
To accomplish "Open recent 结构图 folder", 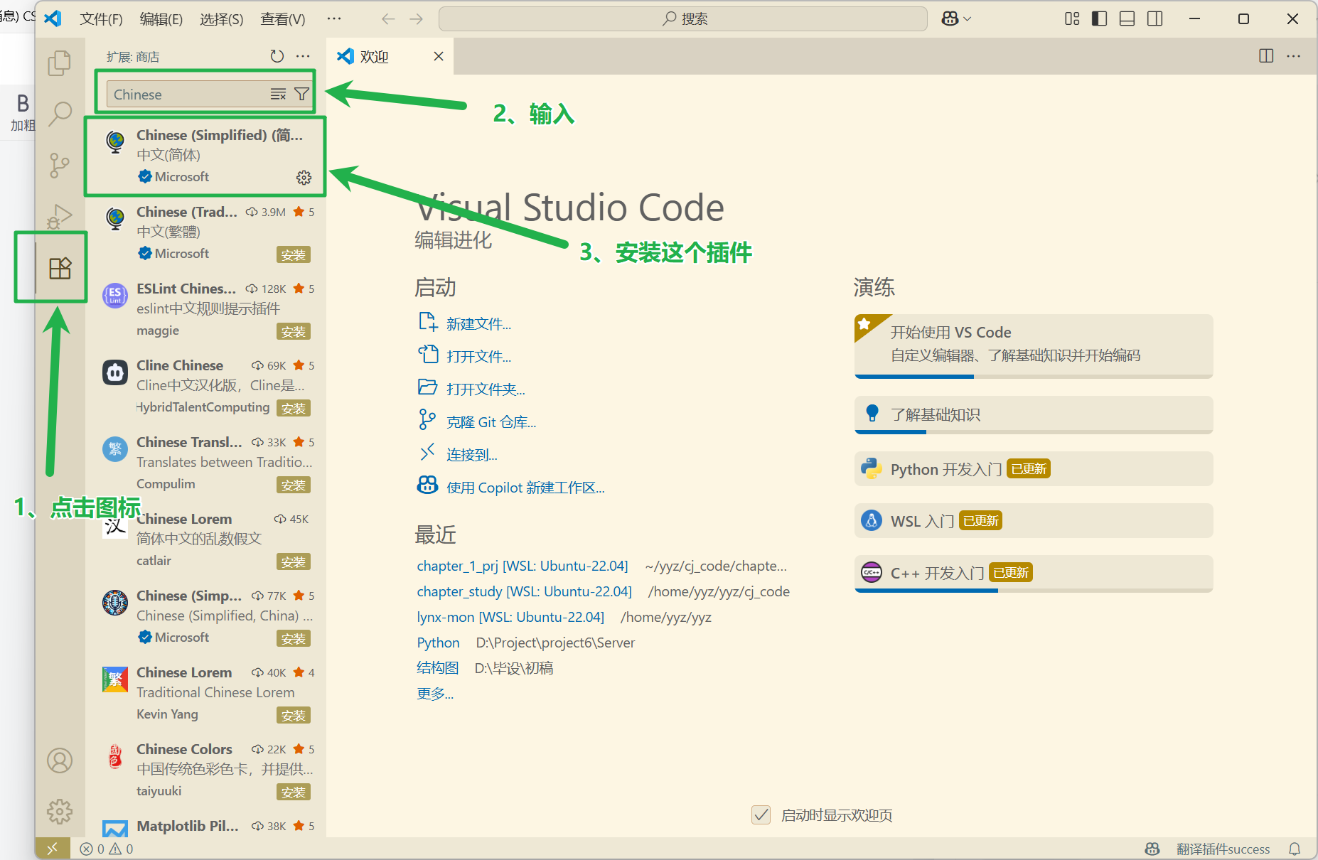I will click(437, 668).
